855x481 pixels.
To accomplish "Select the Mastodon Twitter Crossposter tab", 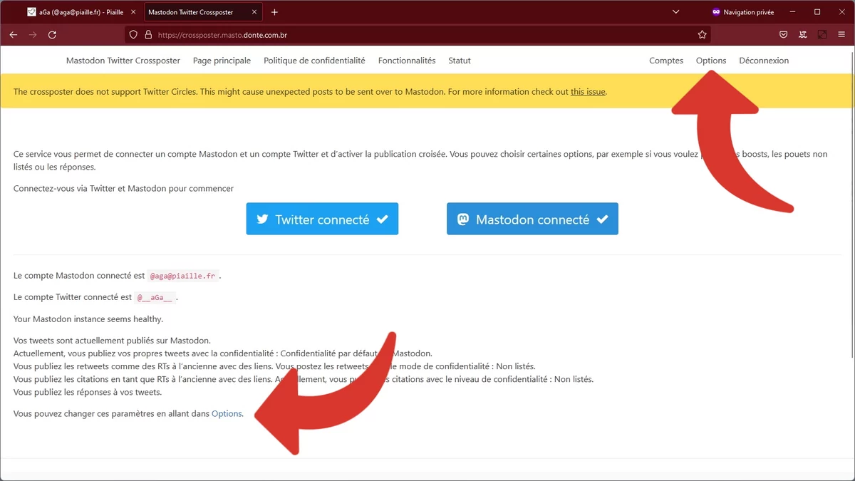I will point(204,12).
